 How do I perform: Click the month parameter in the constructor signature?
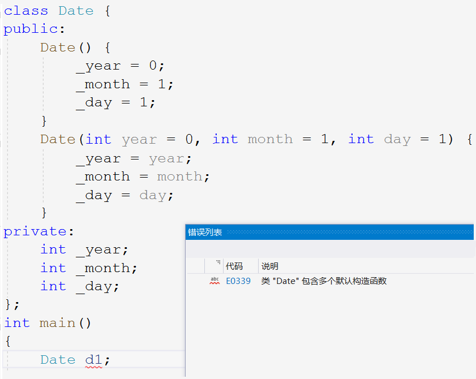point(270,139)
